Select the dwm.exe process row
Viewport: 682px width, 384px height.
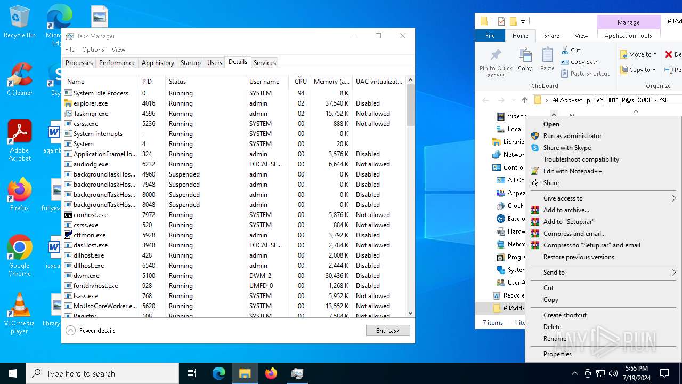pos(234,276)
